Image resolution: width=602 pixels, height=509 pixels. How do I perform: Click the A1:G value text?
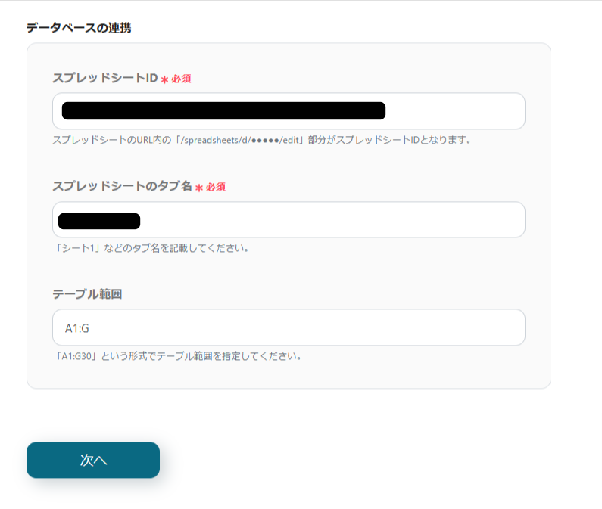click(77, 328)
